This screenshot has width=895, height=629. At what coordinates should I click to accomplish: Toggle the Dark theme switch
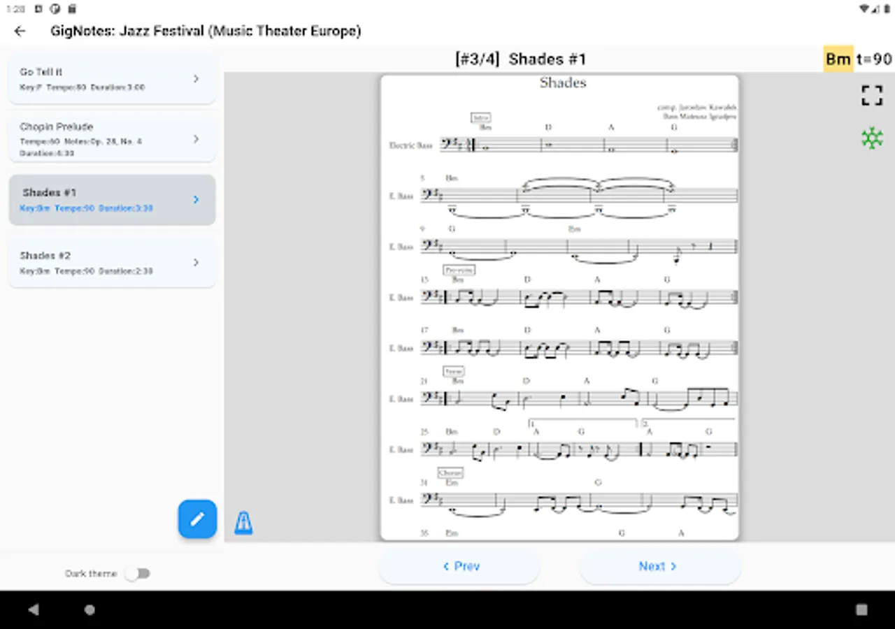[x=138, y=574]
